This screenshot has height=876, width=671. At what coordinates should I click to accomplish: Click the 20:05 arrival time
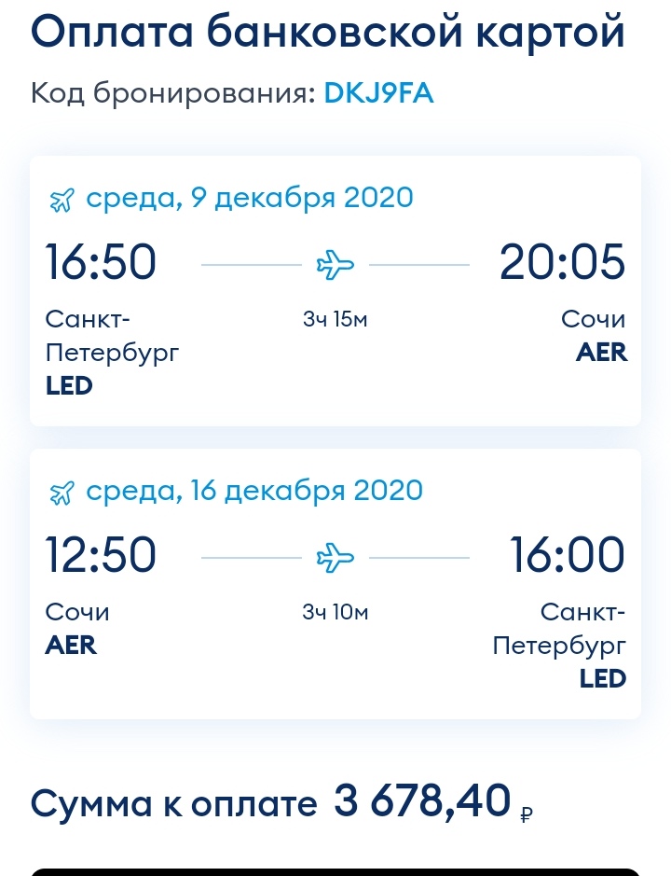[x=562, y=261]
